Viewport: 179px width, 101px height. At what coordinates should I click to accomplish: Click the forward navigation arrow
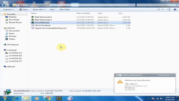coord(8,5)
